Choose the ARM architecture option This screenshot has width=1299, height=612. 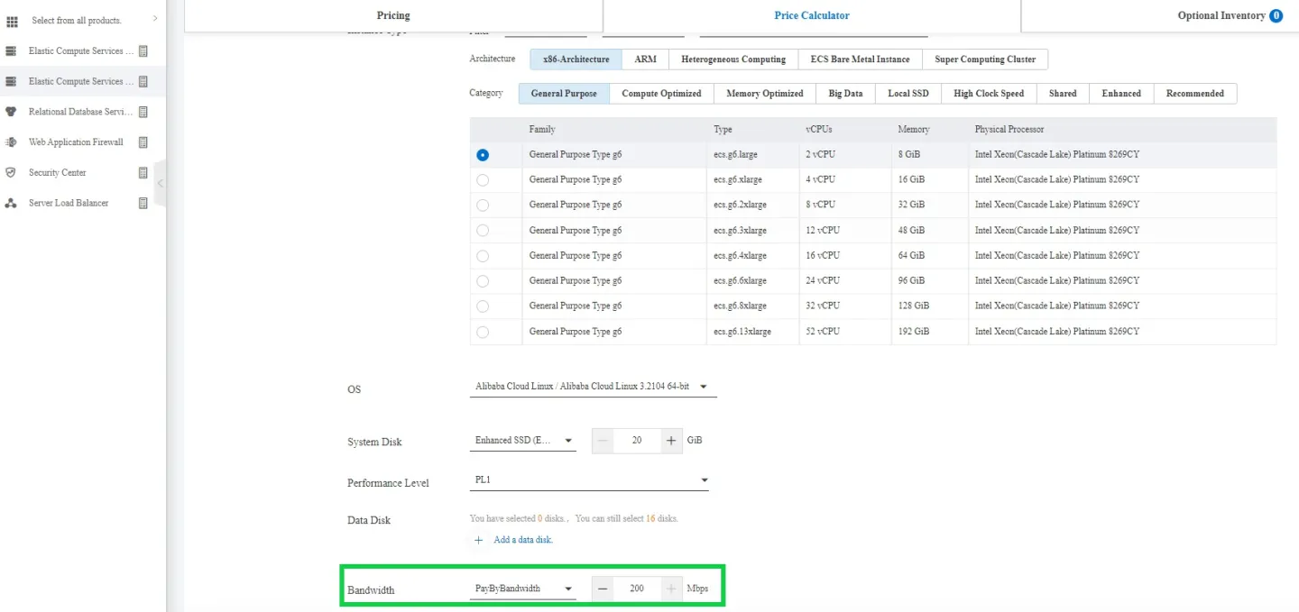coord(645,59)
